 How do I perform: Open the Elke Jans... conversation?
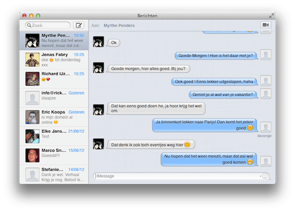coord(54,136)
